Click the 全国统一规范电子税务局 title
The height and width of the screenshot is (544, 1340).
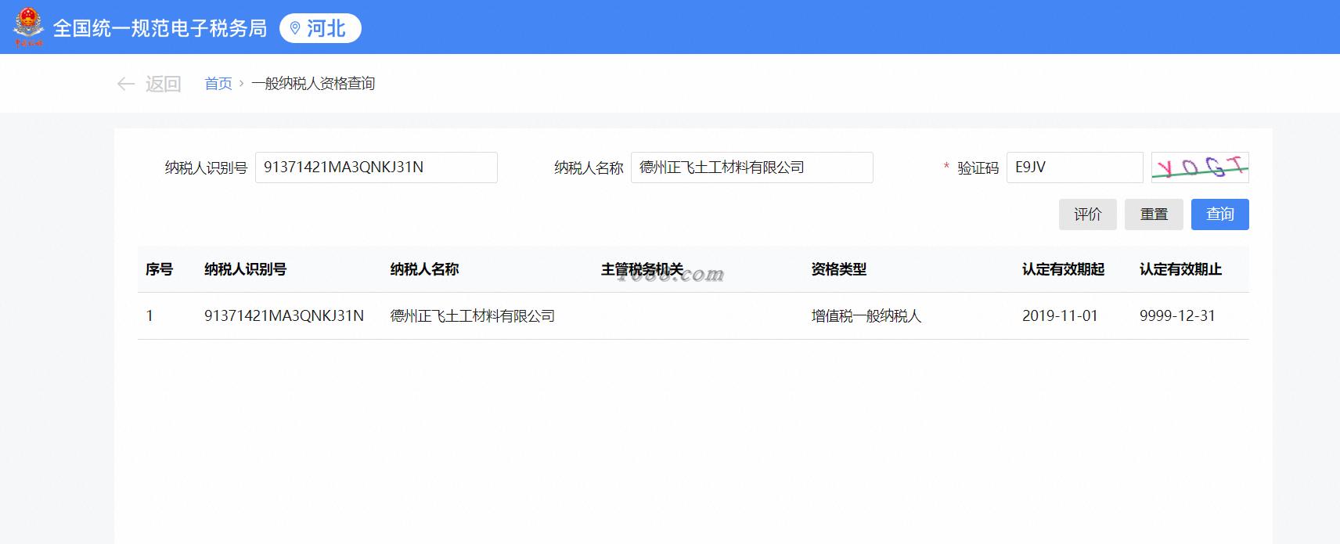click(x=160, y=28)
